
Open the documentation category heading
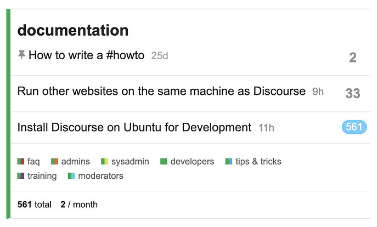[x=73, y=30]
